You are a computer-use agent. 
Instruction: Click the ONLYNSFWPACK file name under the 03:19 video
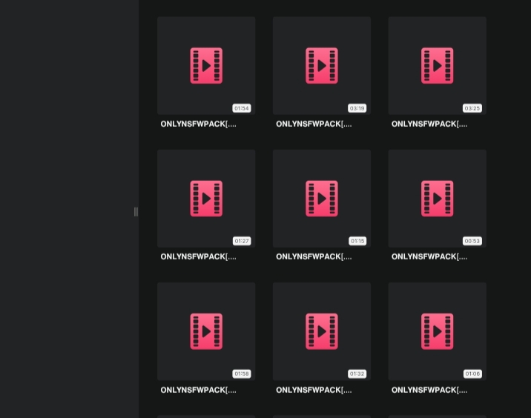pyautogui.click(x=314, y=125)
